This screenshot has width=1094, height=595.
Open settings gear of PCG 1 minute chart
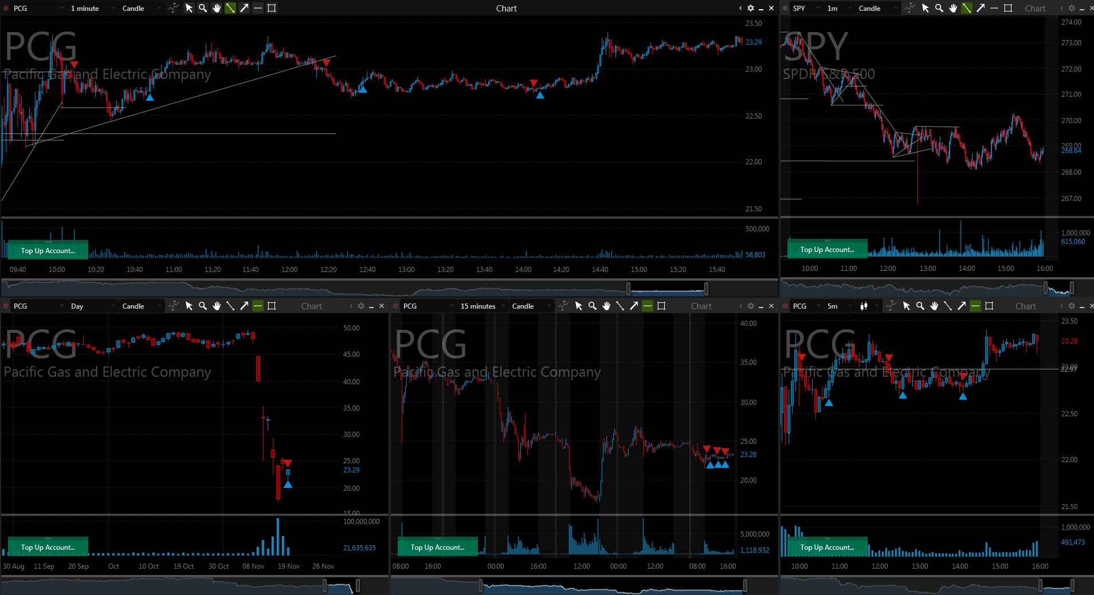(751, 8)
